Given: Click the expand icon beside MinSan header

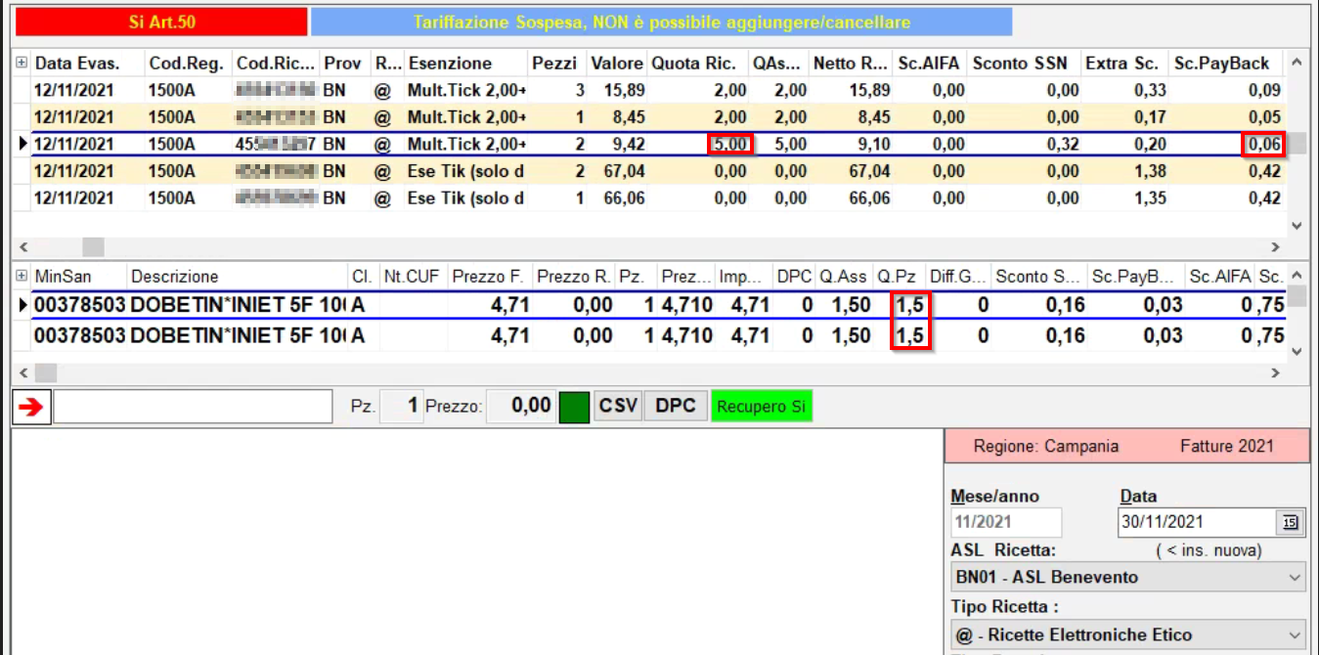Looking at the screenshot, I should click(x=22, y=277).
